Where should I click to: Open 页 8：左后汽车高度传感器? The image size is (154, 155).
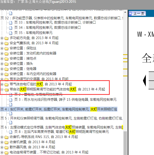click(61, 132)
